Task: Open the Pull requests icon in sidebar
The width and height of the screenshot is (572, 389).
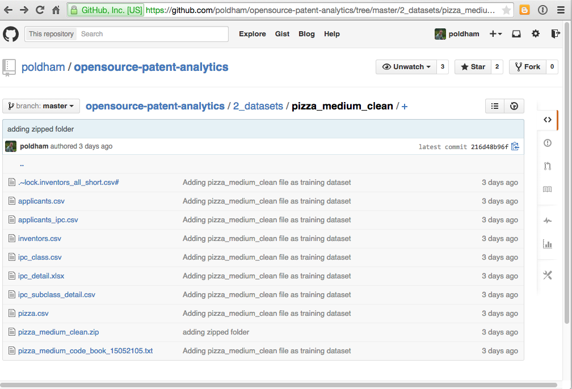Action: click(x=547, y=166)
